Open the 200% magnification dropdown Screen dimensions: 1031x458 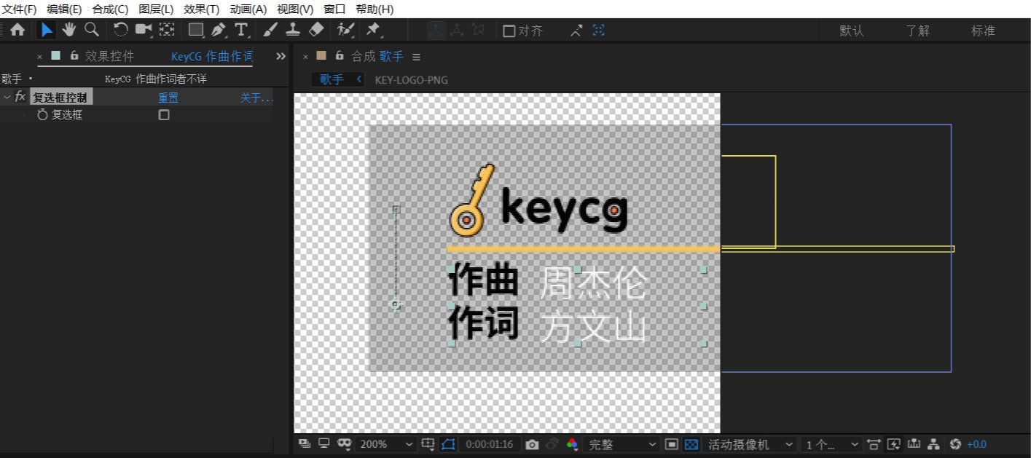(x=386, y=444)
